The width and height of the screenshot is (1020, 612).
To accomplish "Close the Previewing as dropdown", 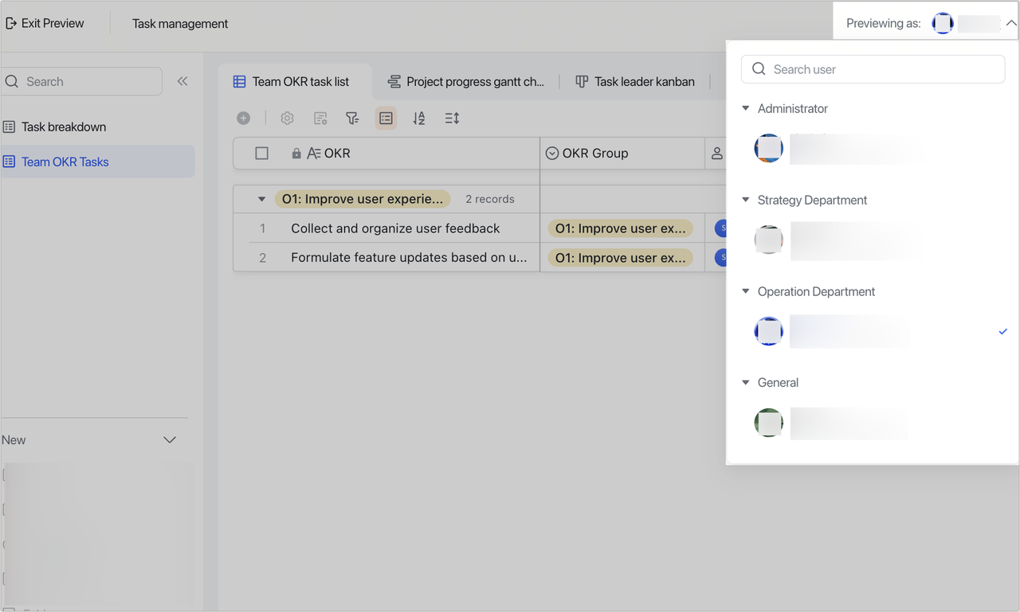I will click(1010, 23).
